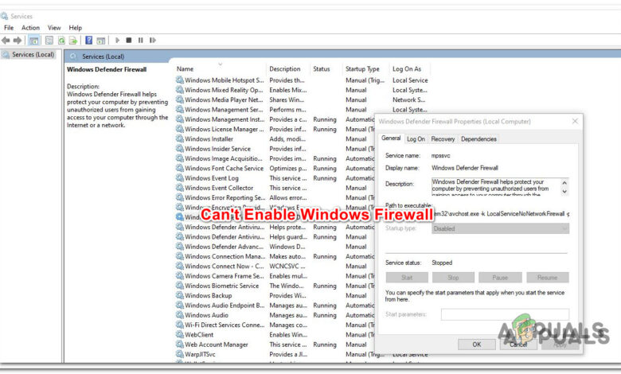Select the Windows Camera Frame Se... row
The height and width of the screenshot is (374, 621).
tap(275, 276)
